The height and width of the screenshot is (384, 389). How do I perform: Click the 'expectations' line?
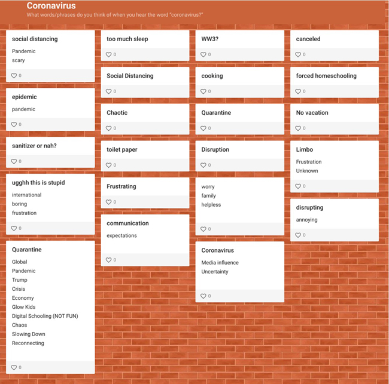(121, 236)
